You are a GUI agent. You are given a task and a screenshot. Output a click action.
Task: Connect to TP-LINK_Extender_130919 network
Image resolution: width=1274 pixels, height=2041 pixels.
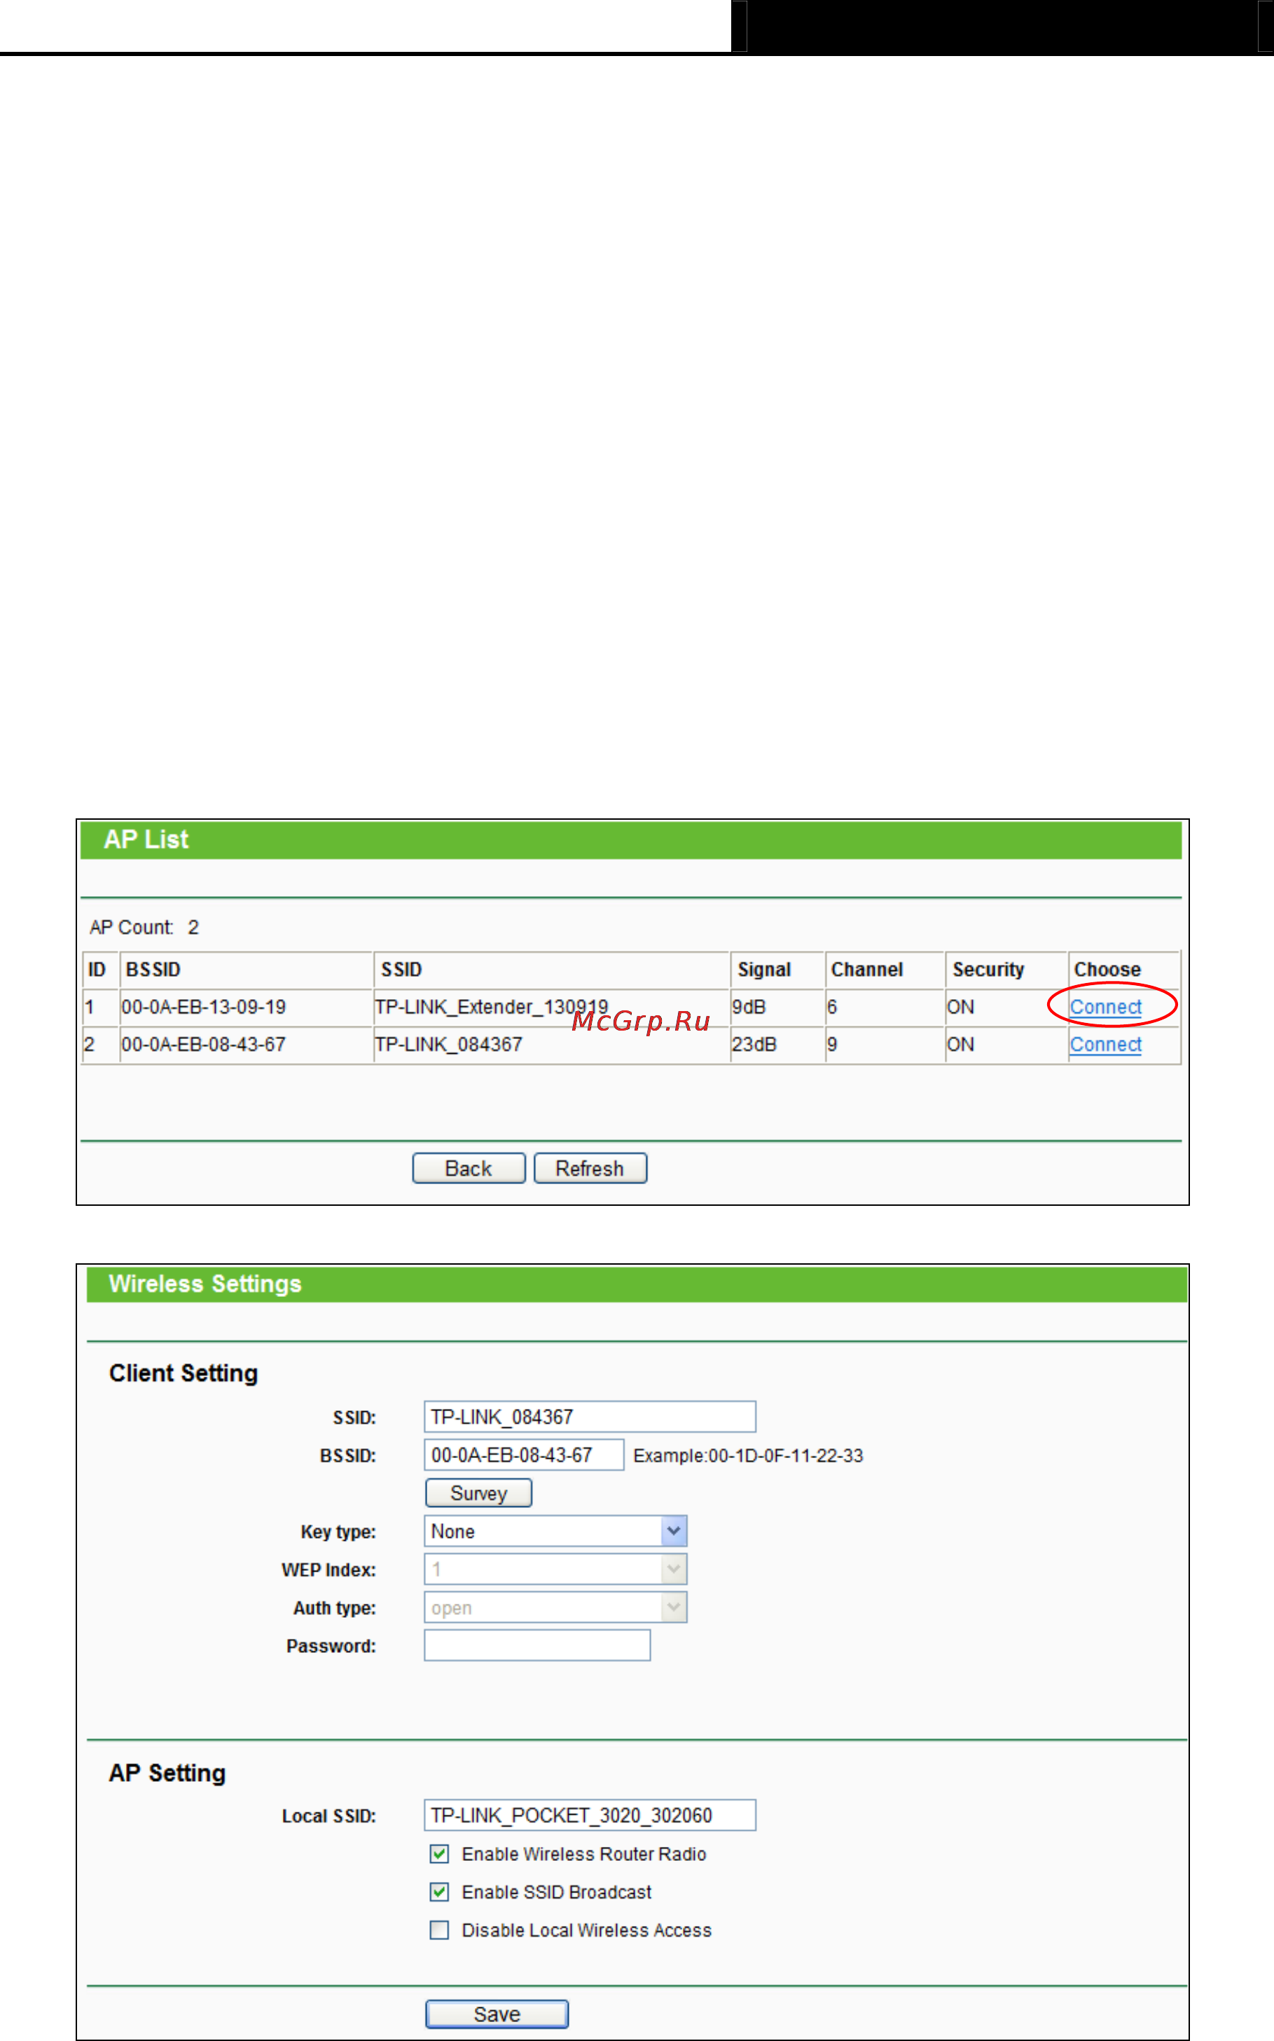[x=1105, y=1007]
